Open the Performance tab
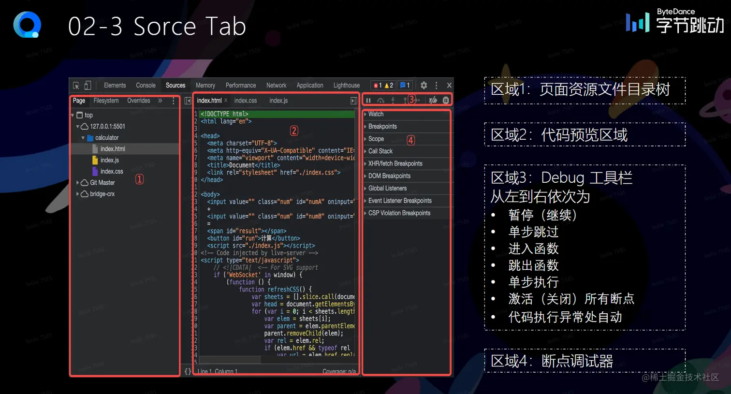The image size is (731, 394). 241,86
